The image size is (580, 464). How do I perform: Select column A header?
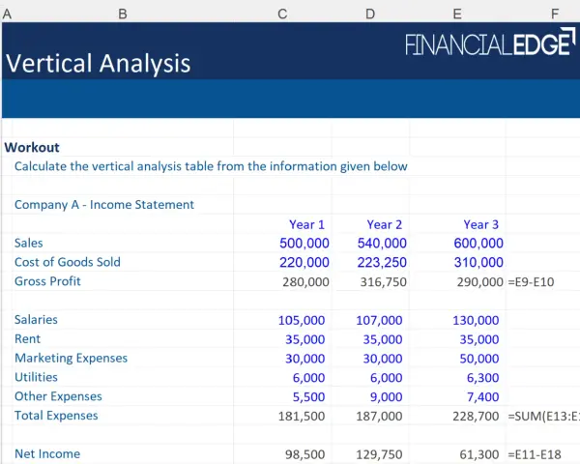tap(7, 14)
